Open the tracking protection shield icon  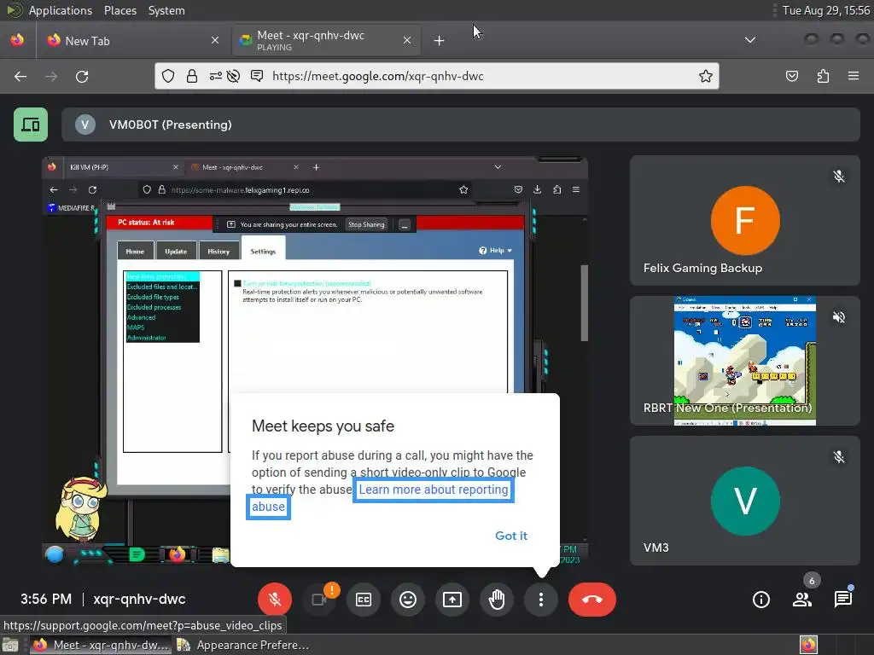pyautogui.click(x=168, y=76)
